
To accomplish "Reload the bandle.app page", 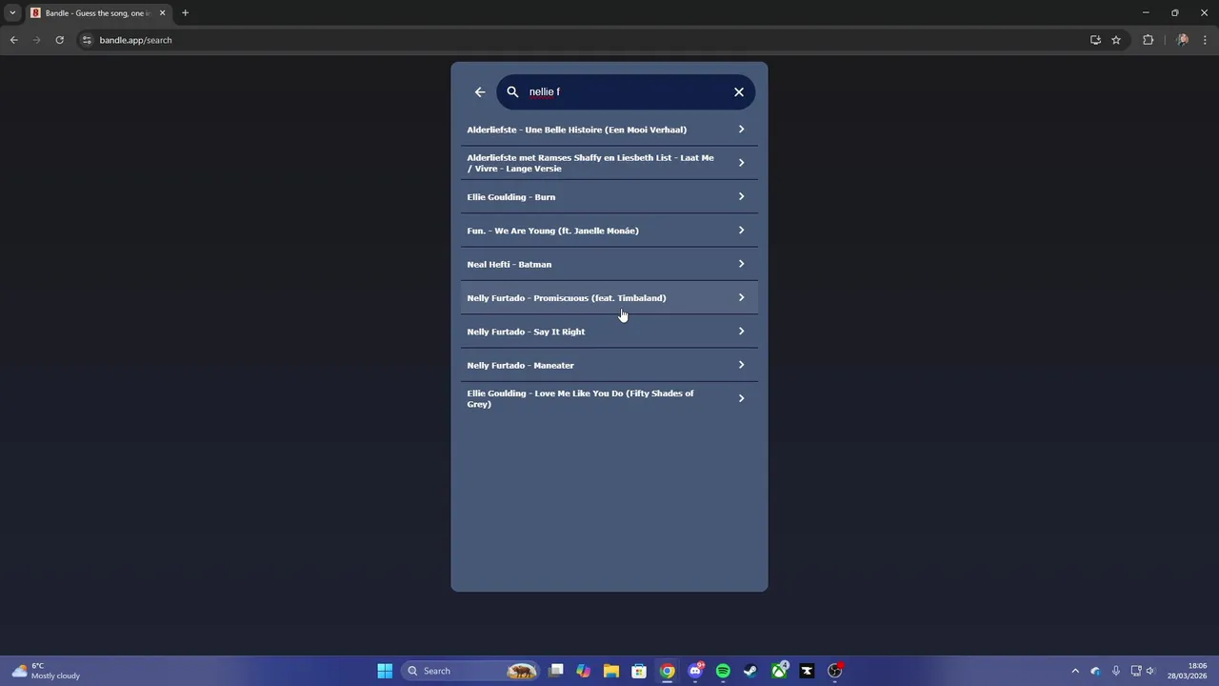I will [x=59, y=40].
